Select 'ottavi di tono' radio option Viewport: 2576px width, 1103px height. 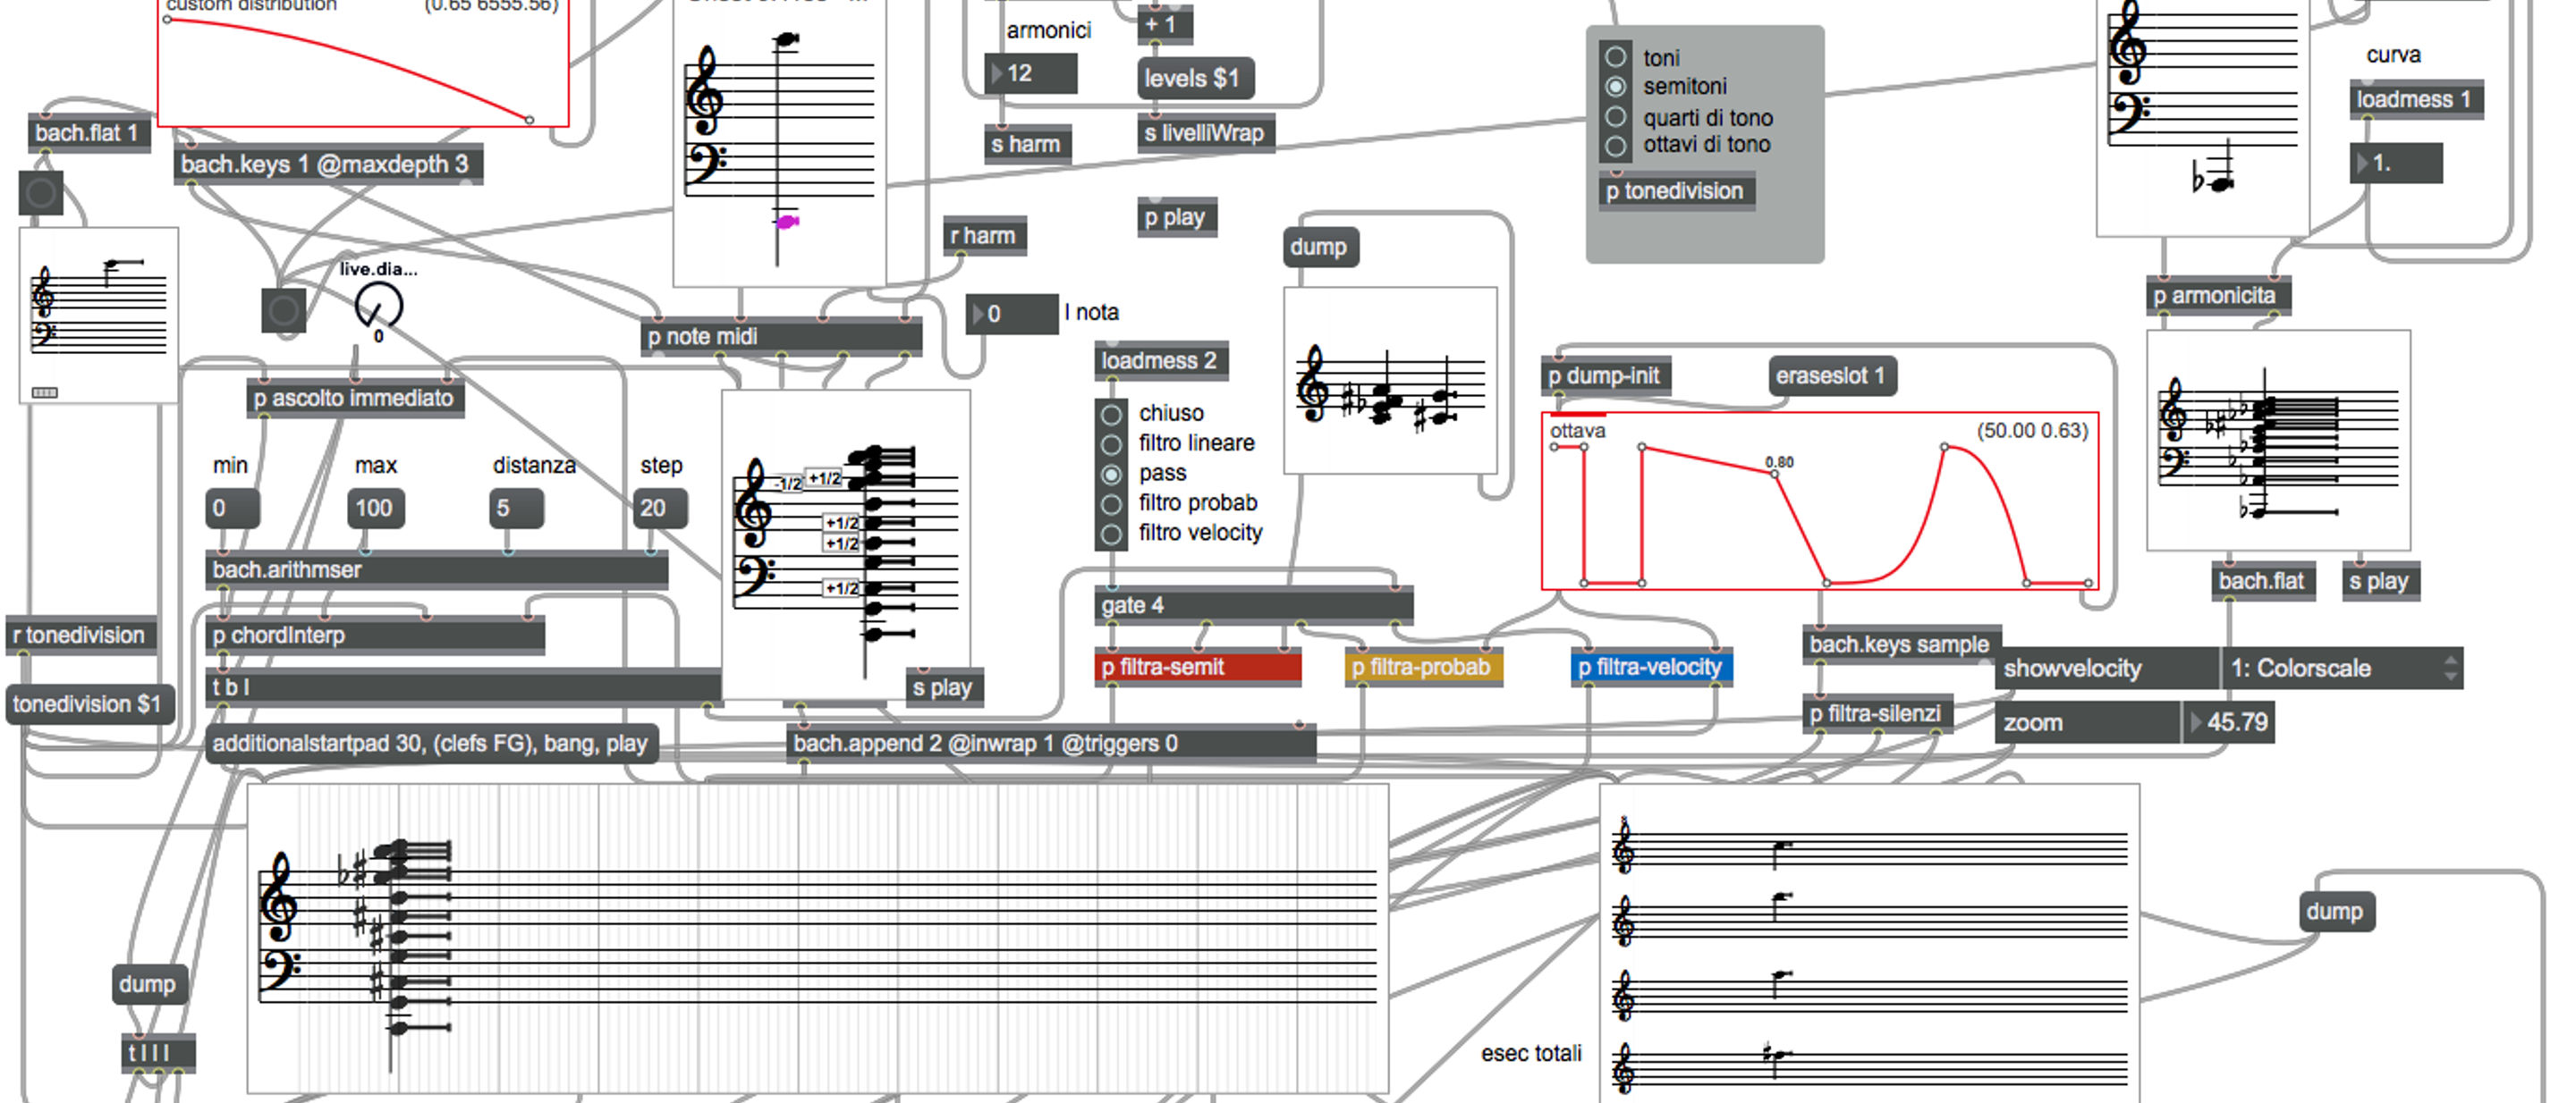click(1615, 146)
